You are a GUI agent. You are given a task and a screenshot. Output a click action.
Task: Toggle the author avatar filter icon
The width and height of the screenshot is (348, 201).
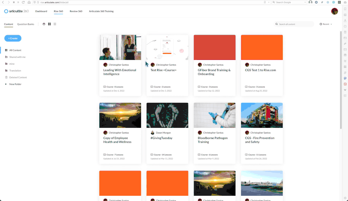click(x=44, y=24)
